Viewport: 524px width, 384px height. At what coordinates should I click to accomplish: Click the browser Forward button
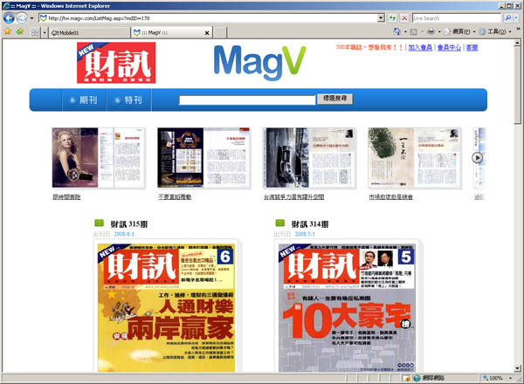pos(22,18)
